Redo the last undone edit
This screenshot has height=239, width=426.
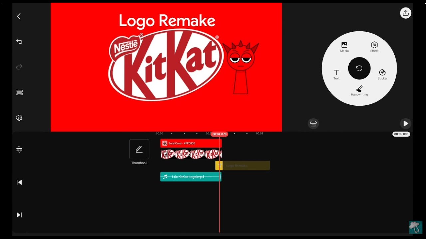point(19,67)
